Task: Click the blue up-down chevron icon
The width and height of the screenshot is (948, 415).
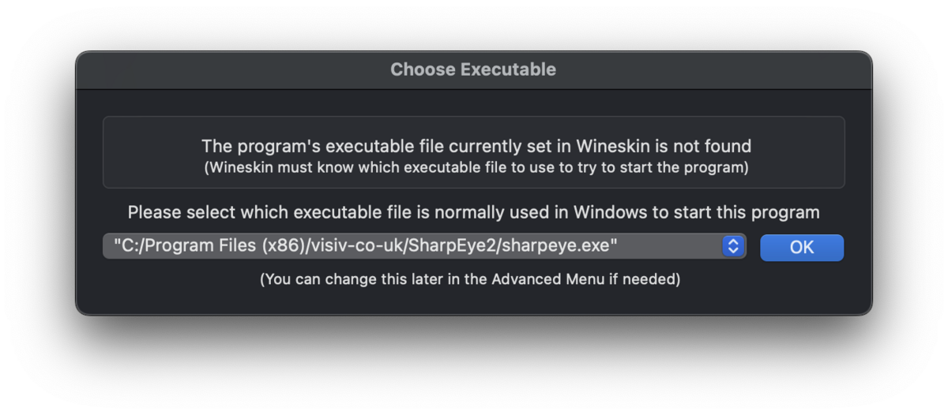Action: click(733, 247)
